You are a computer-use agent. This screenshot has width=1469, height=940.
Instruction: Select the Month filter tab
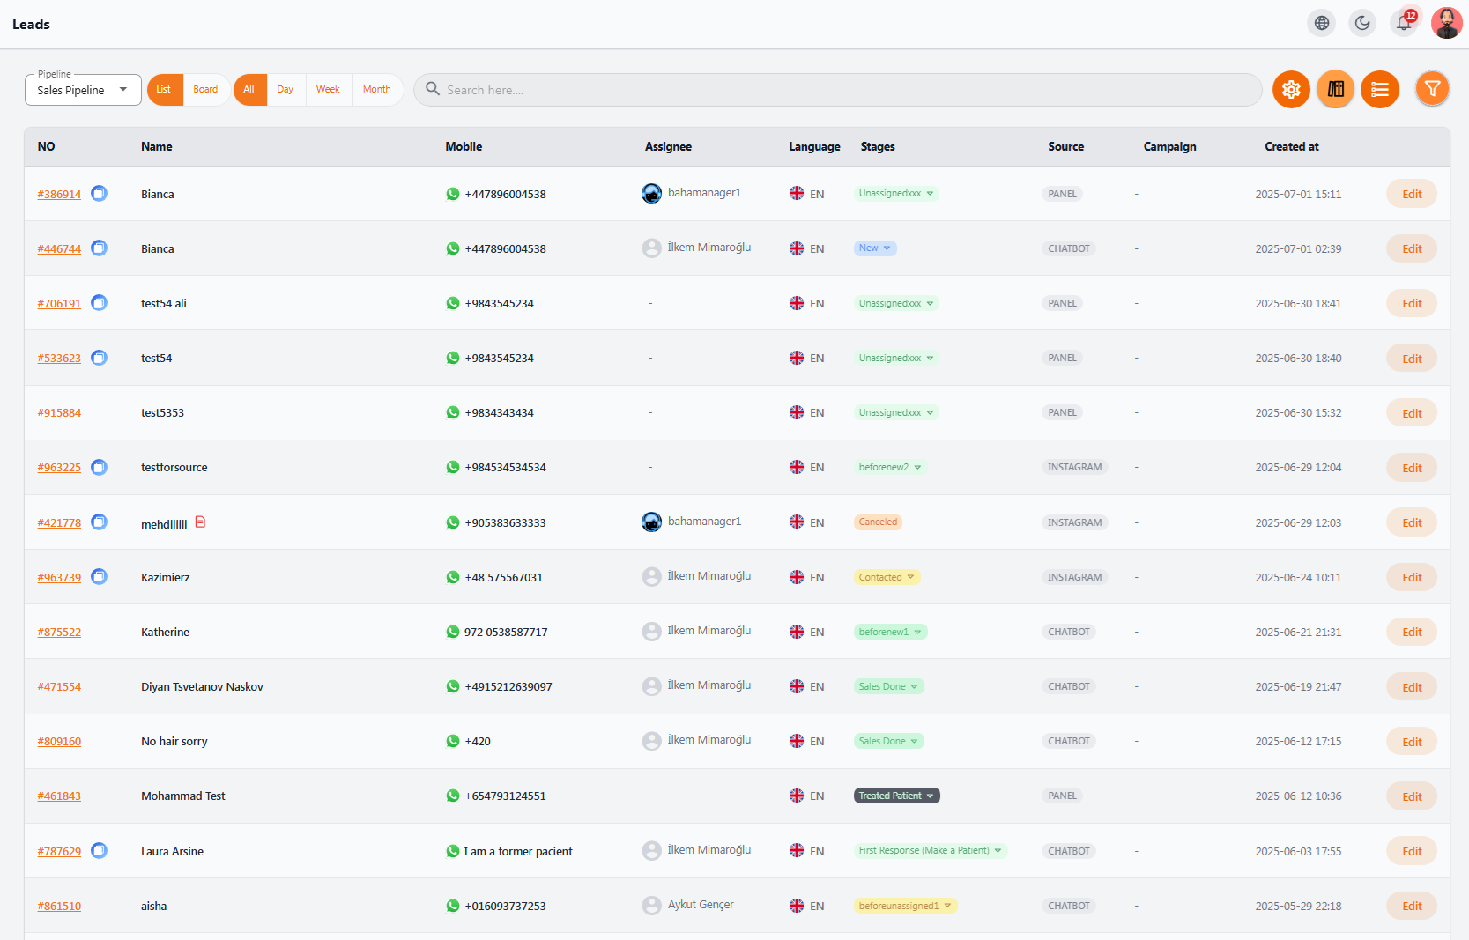(377, 90)
